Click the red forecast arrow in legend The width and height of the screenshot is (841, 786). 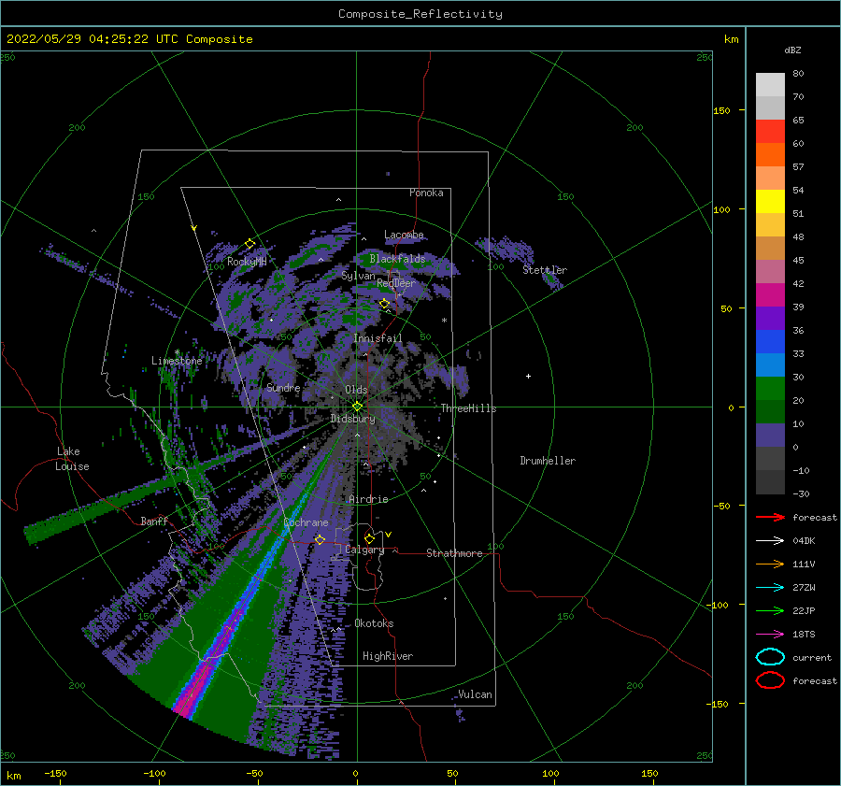click(770, 517)
